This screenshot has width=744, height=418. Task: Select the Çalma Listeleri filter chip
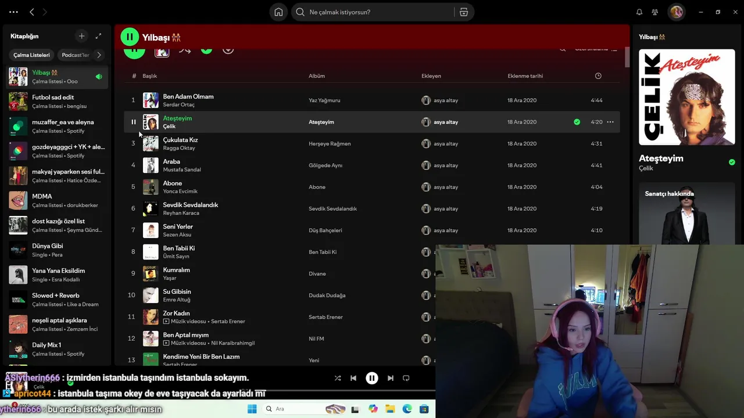[31, 55]
